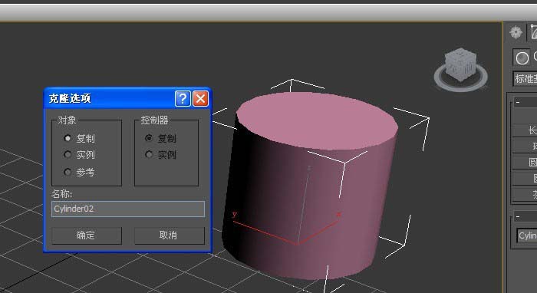The width and height of the screenshot is (537, 293).
Task: Select 复制 radio in 控制器 group
Action: (x=149, y=138)
